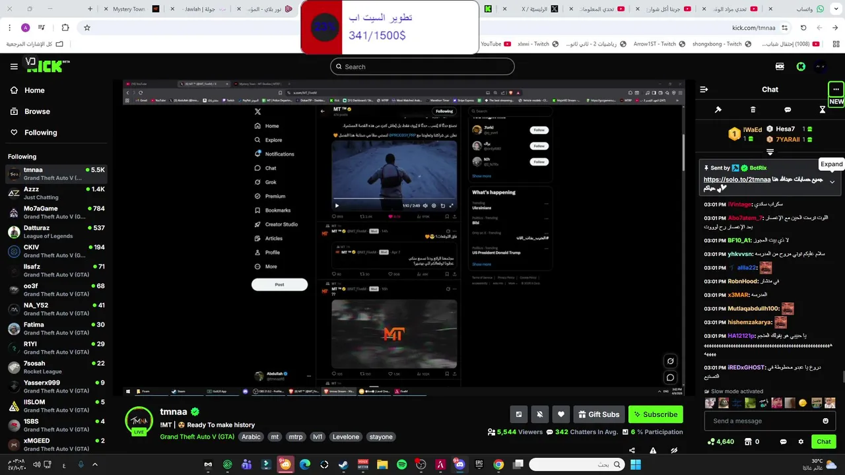Click the theater mode button beside notifications
Image resolution: width=845 pixels, height=475 pixels.
(519, 414)
